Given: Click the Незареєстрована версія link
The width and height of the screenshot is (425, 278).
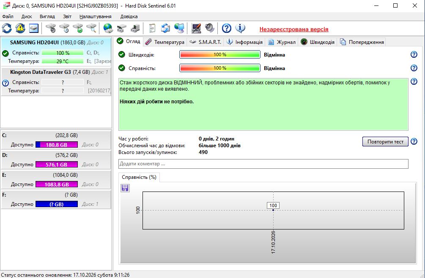Looking at the screenshot, I should coord(294,29).
